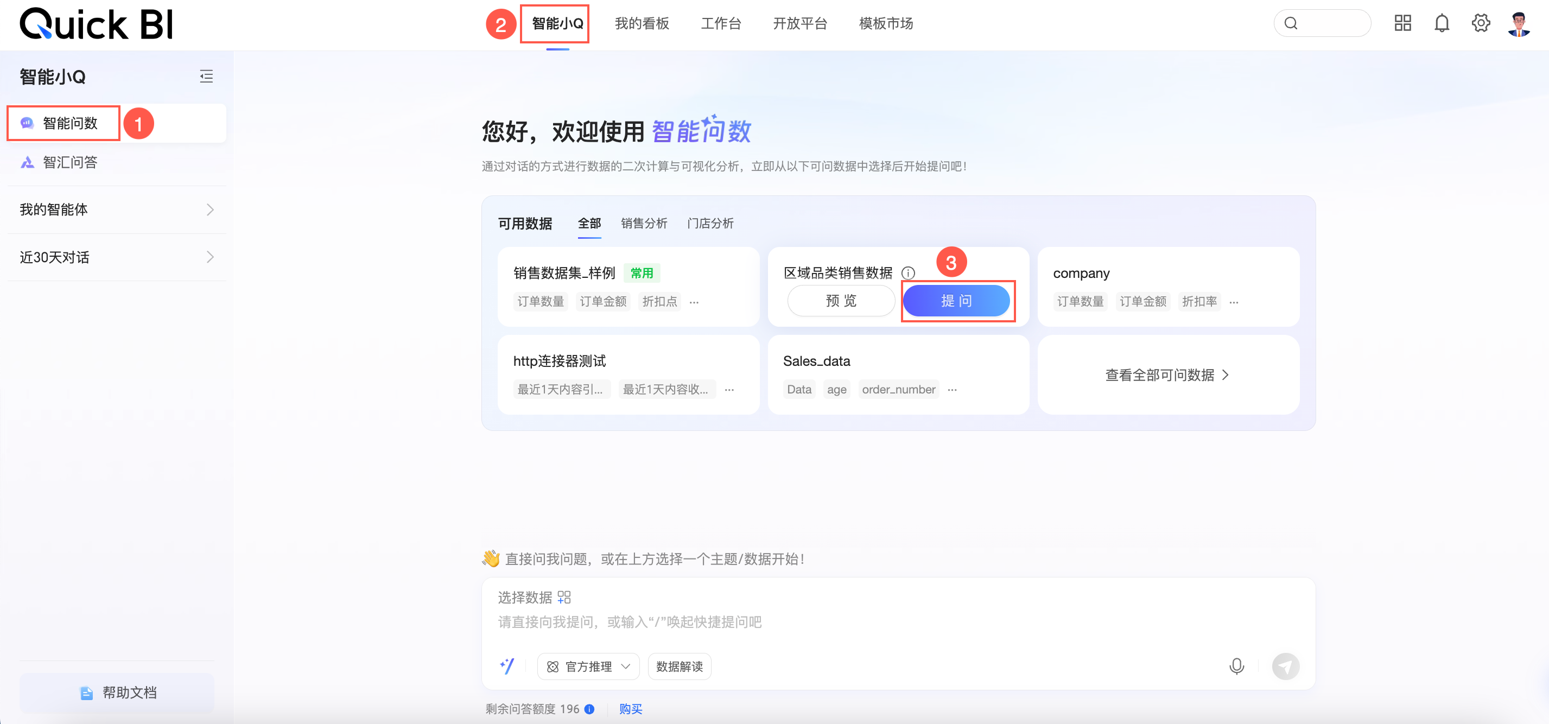Click the Quick BI logo
Image resolution: width=1549 pixels, height=724 pixels.
coord(96,24)
